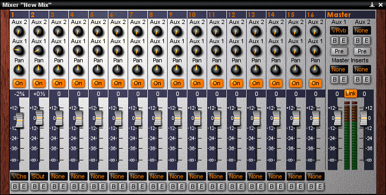Turn off channel 1 On button
The width and height of the screenshot is (386, 195).
pyautogui.click(x=19, y=83)
